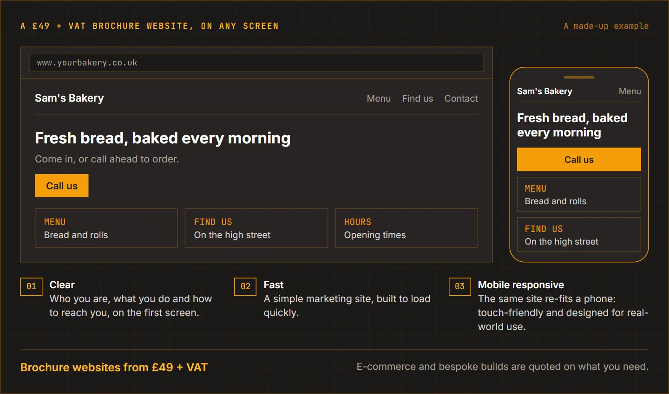Go to the Contact navigation link
The height and width of the screenshot is (394, 669).
[x=461, y=98]
